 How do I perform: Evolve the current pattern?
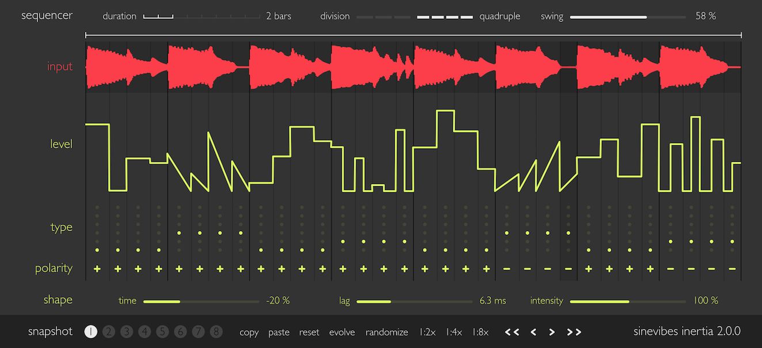pyautogui.click(x=342, y=332)
